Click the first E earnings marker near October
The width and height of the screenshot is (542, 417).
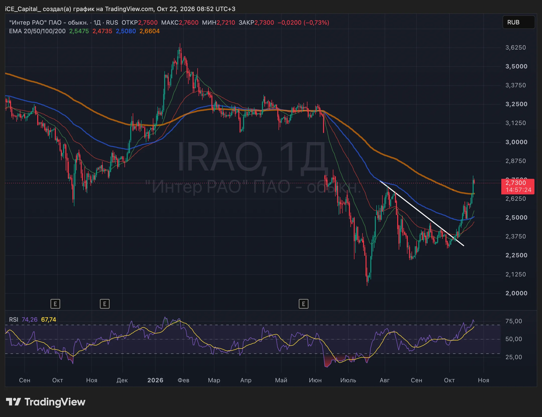point(55,304)
